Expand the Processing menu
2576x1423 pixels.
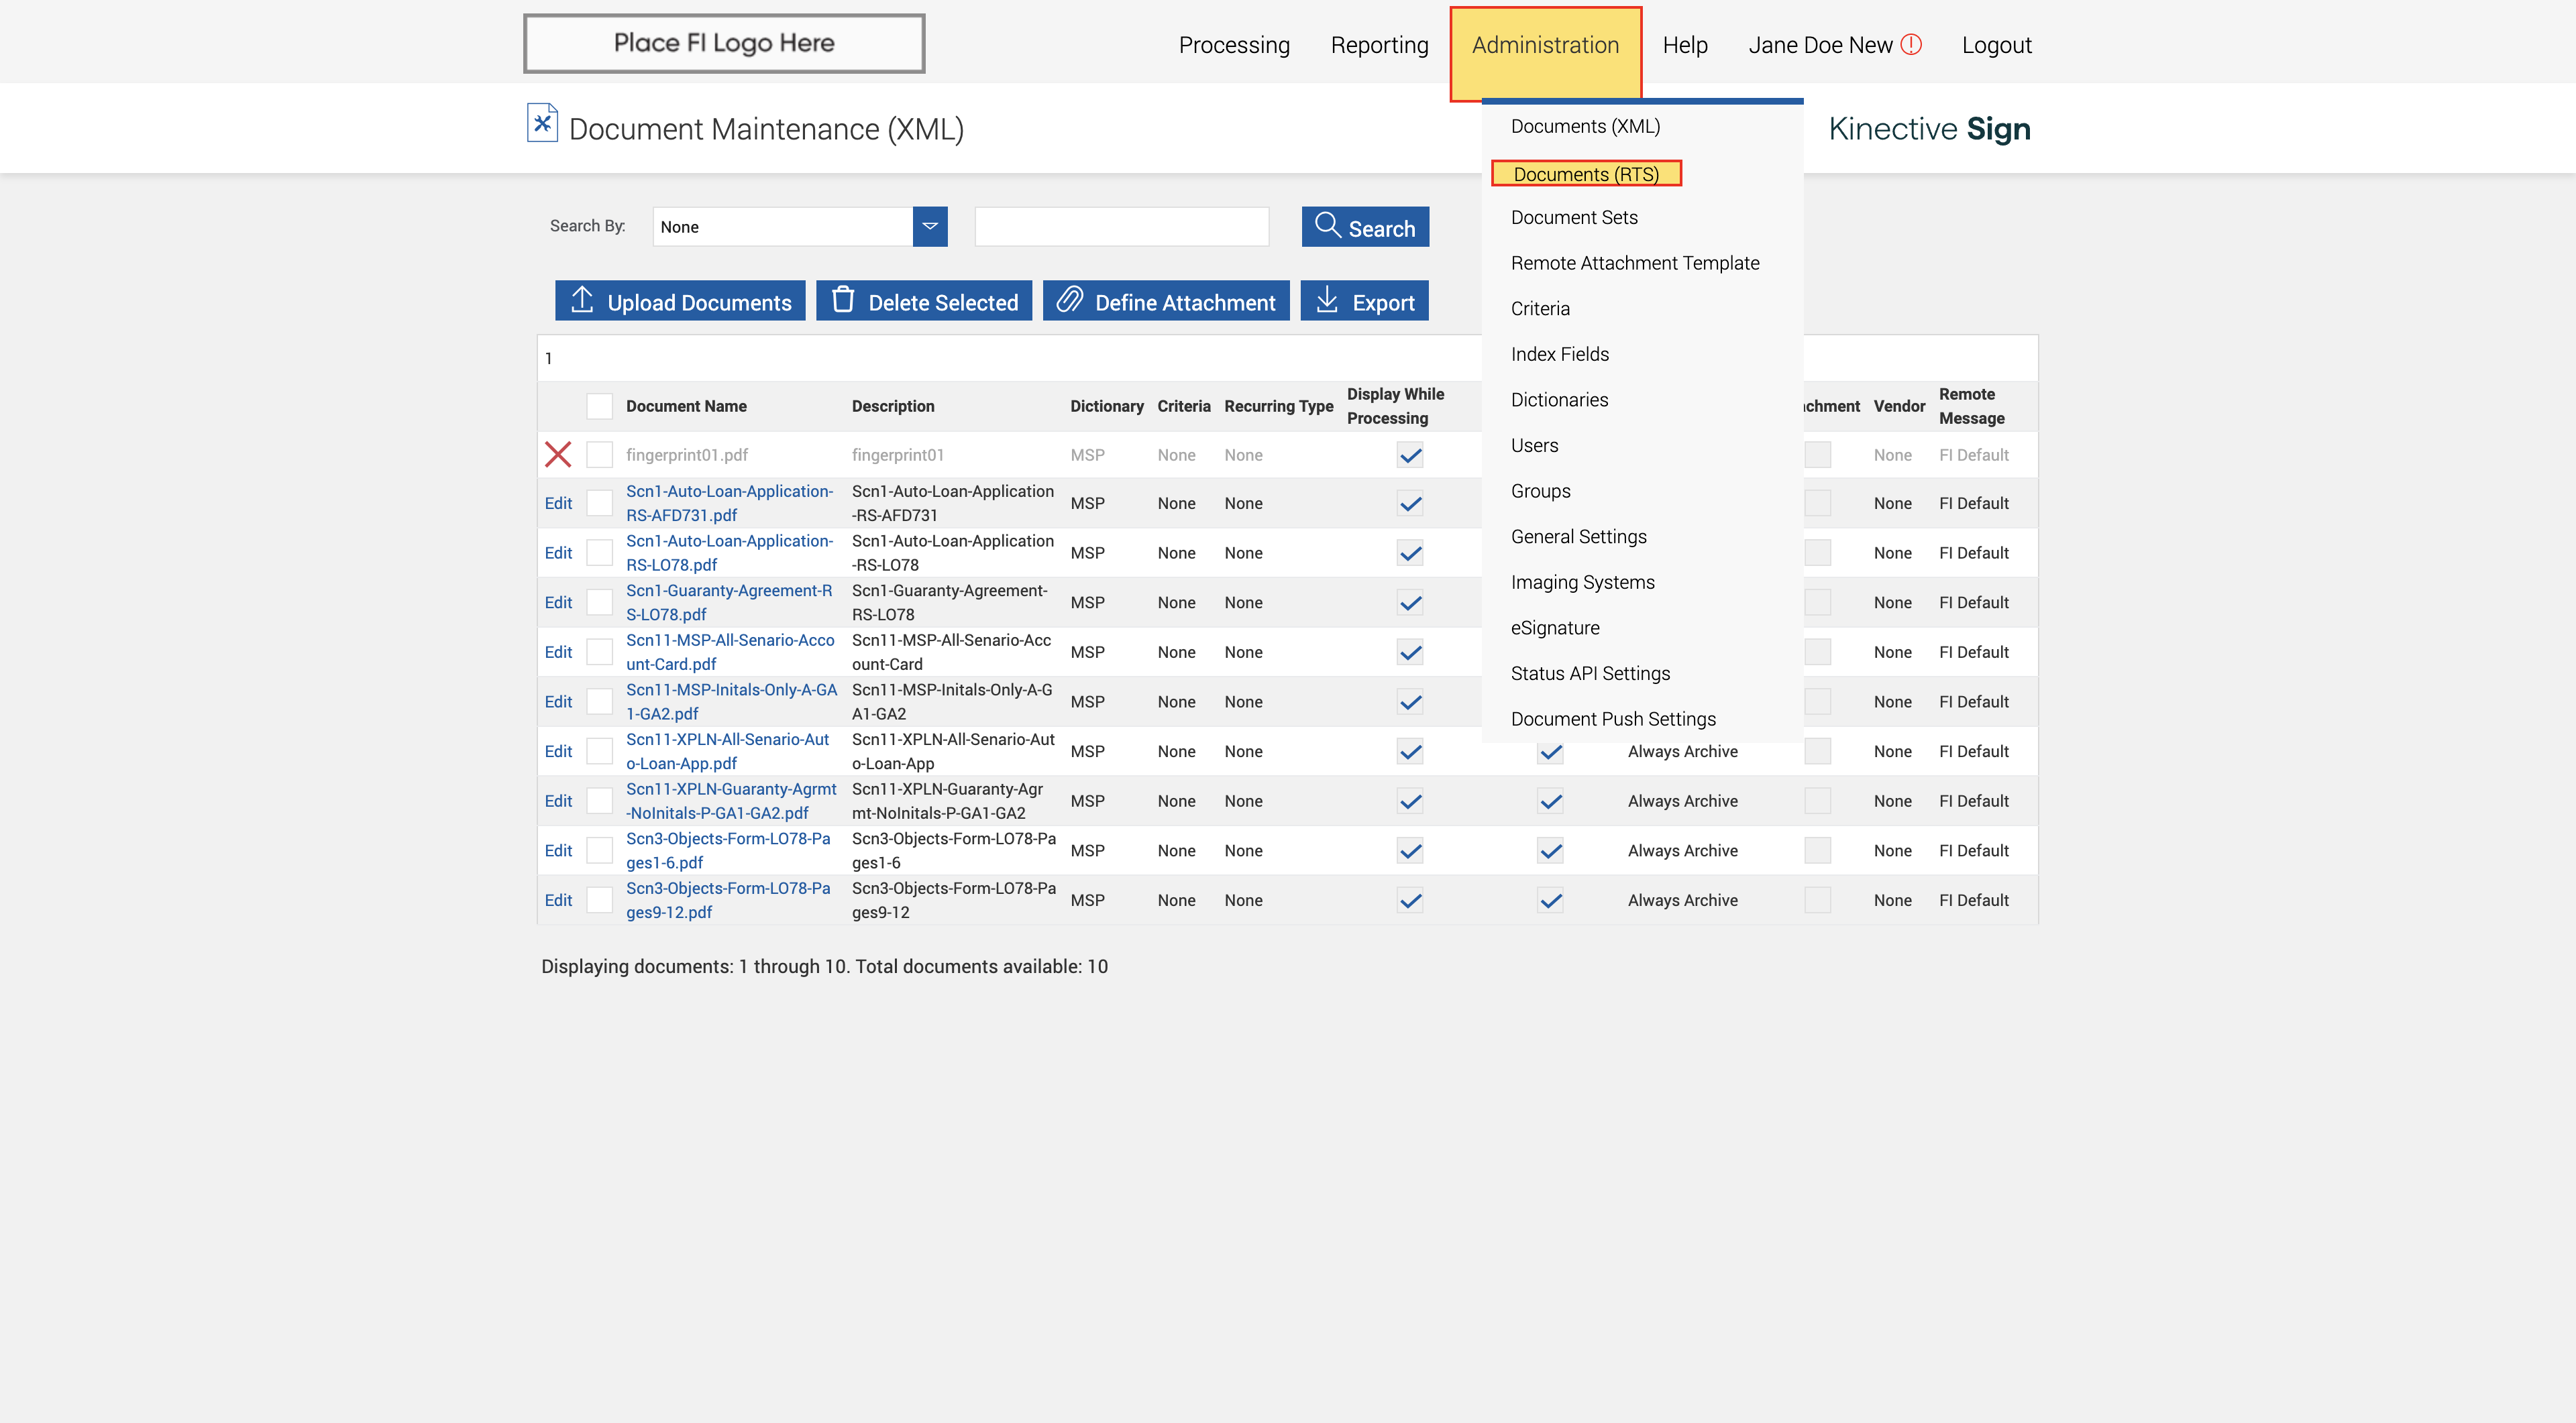click(x=1234, y=45)
